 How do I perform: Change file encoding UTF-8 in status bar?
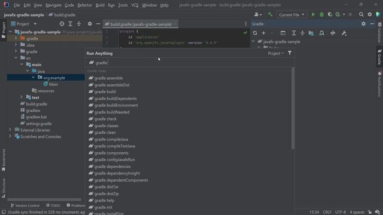[341, 212]
